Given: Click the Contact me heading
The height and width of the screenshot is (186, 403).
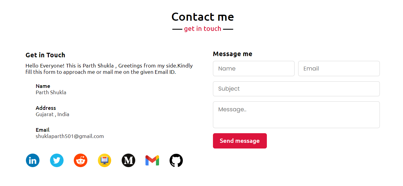Looking at the screenshot, I should [x=203, y=17].
